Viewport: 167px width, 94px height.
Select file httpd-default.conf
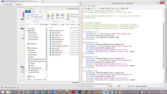click(x=57, y=35)
